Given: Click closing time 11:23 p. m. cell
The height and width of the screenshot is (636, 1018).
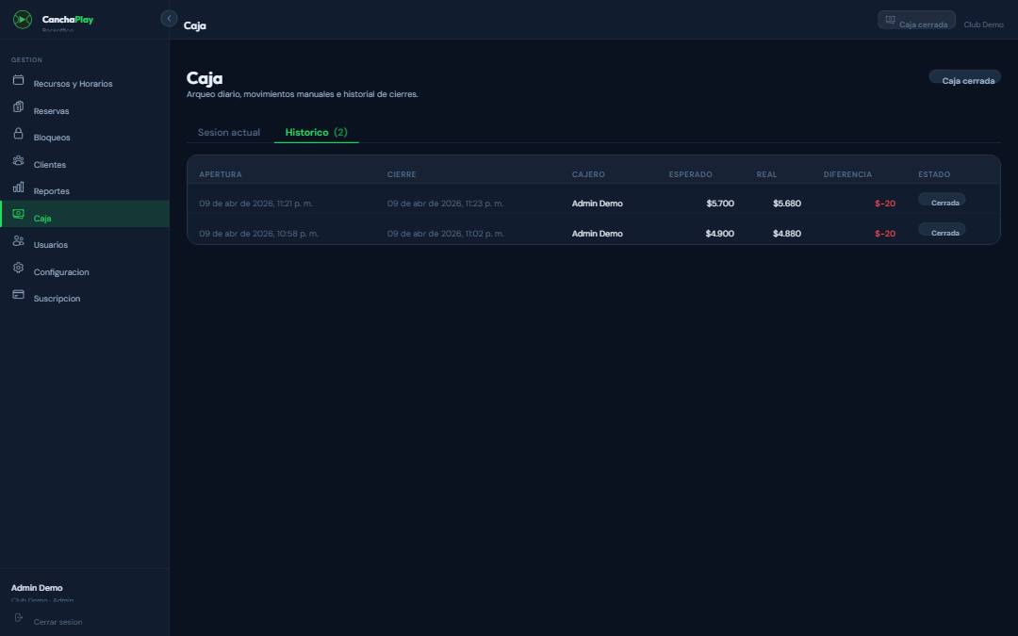Looking at the screenshot, I should [445, 204].
